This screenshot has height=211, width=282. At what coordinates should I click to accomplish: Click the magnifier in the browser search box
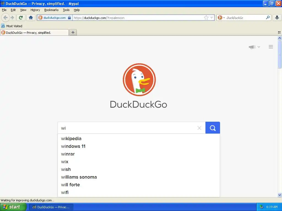[x=268, y=17]
